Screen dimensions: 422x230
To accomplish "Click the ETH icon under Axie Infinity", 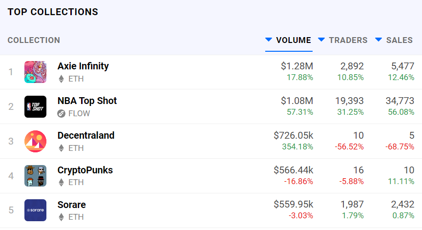I will 62,79.
